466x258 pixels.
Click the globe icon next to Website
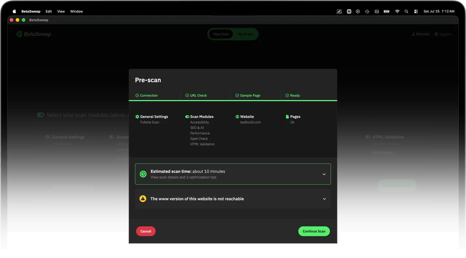coord(237,116)
